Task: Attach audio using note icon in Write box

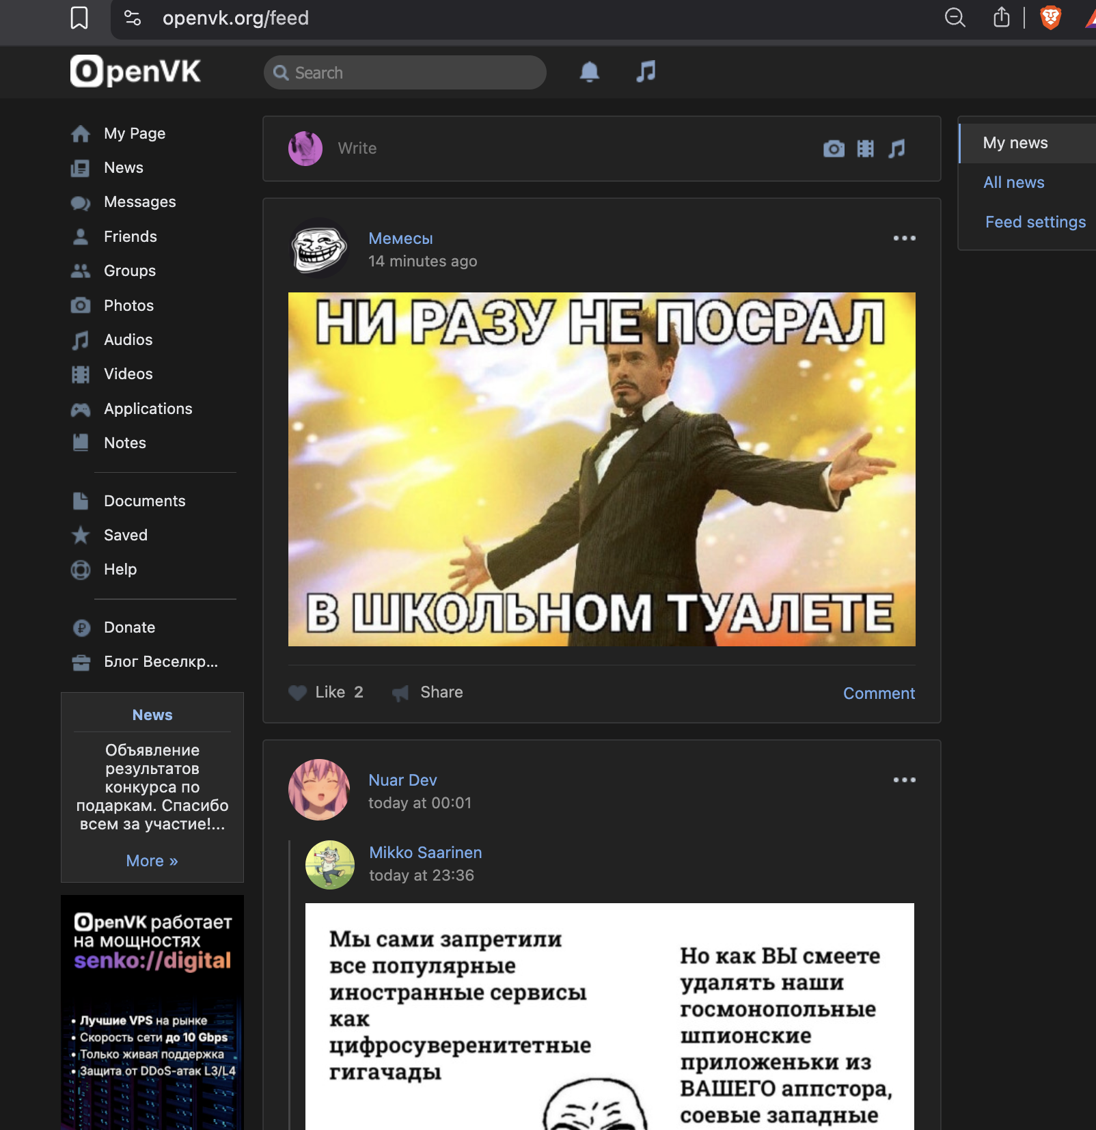Action: coord(896,148)
